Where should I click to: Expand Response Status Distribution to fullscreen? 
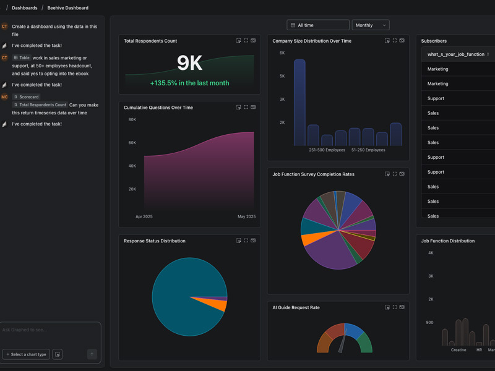pyautogui.click(x=246, y=241)
